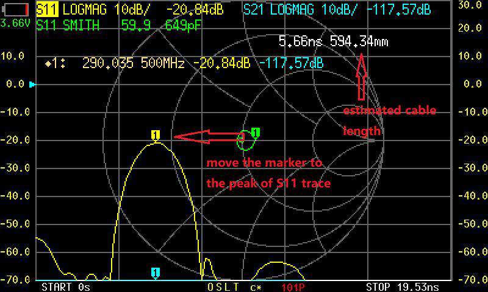Click the c* calibration indicator
The image size is (488, 292).
[x=256, y=287]
